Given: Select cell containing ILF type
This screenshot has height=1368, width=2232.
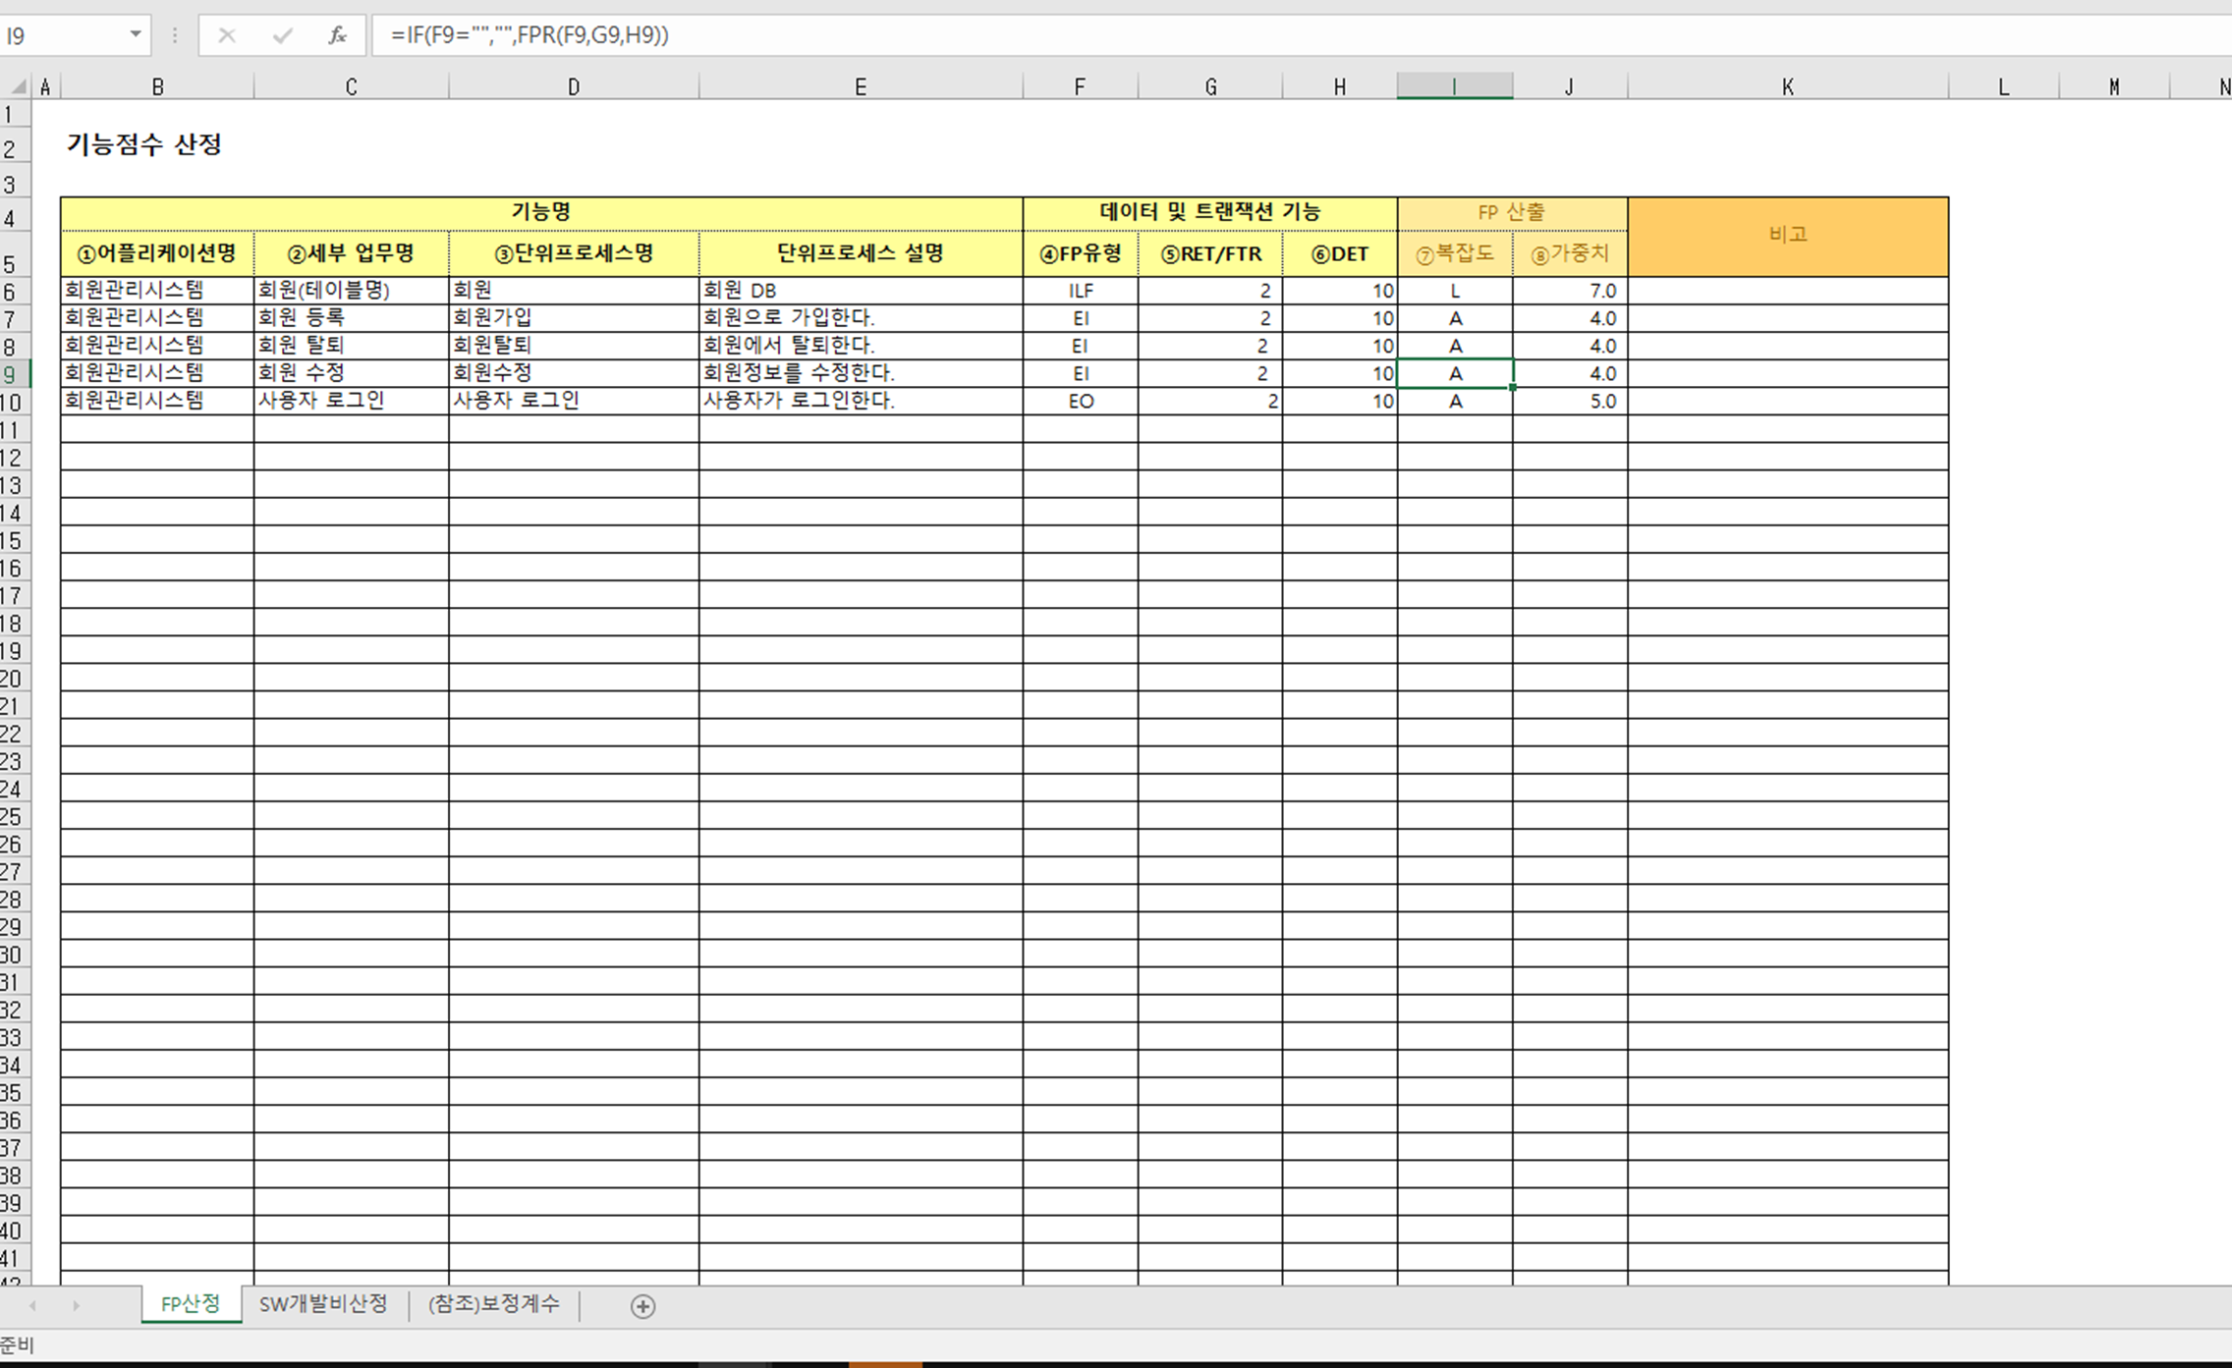Looking at the screenshot, I should tap(1080, 291).
